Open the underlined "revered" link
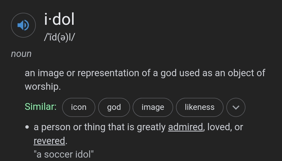The image size is (282, 161). [x=49, y=141]
